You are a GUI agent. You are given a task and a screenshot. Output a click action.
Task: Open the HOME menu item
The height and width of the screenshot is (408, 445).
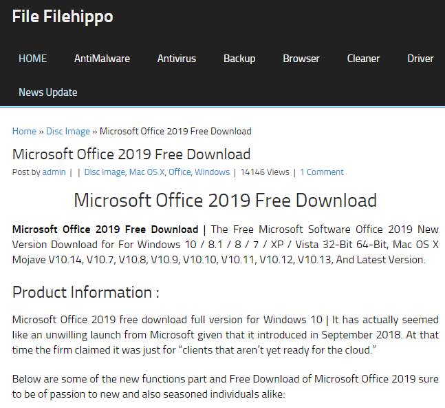tap(33, 59)
